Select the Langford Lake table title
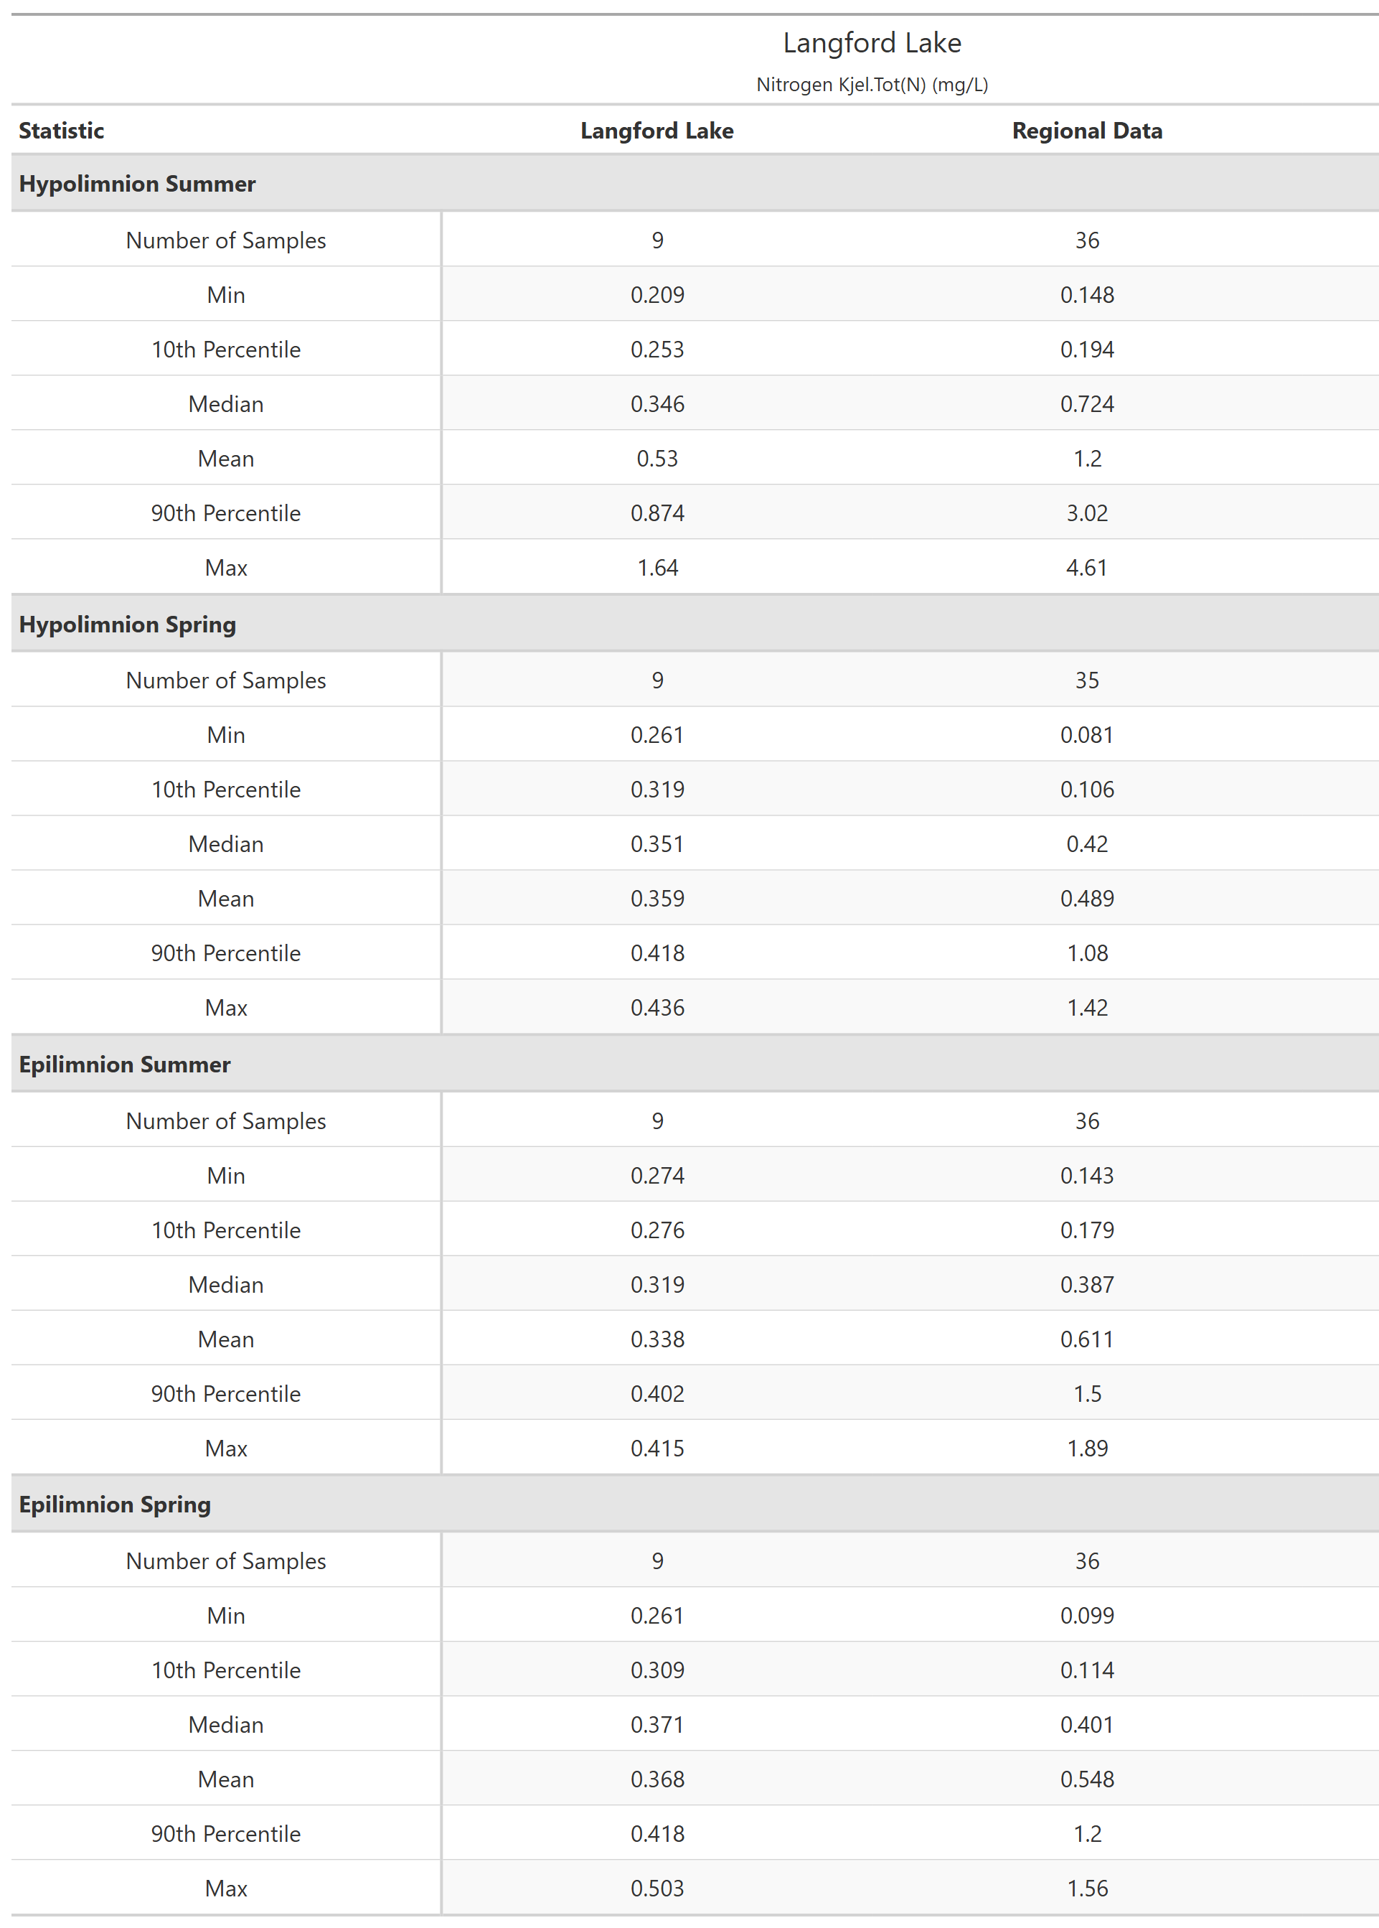This screenshot has height=1928, width=1379. tap(872, 42)
